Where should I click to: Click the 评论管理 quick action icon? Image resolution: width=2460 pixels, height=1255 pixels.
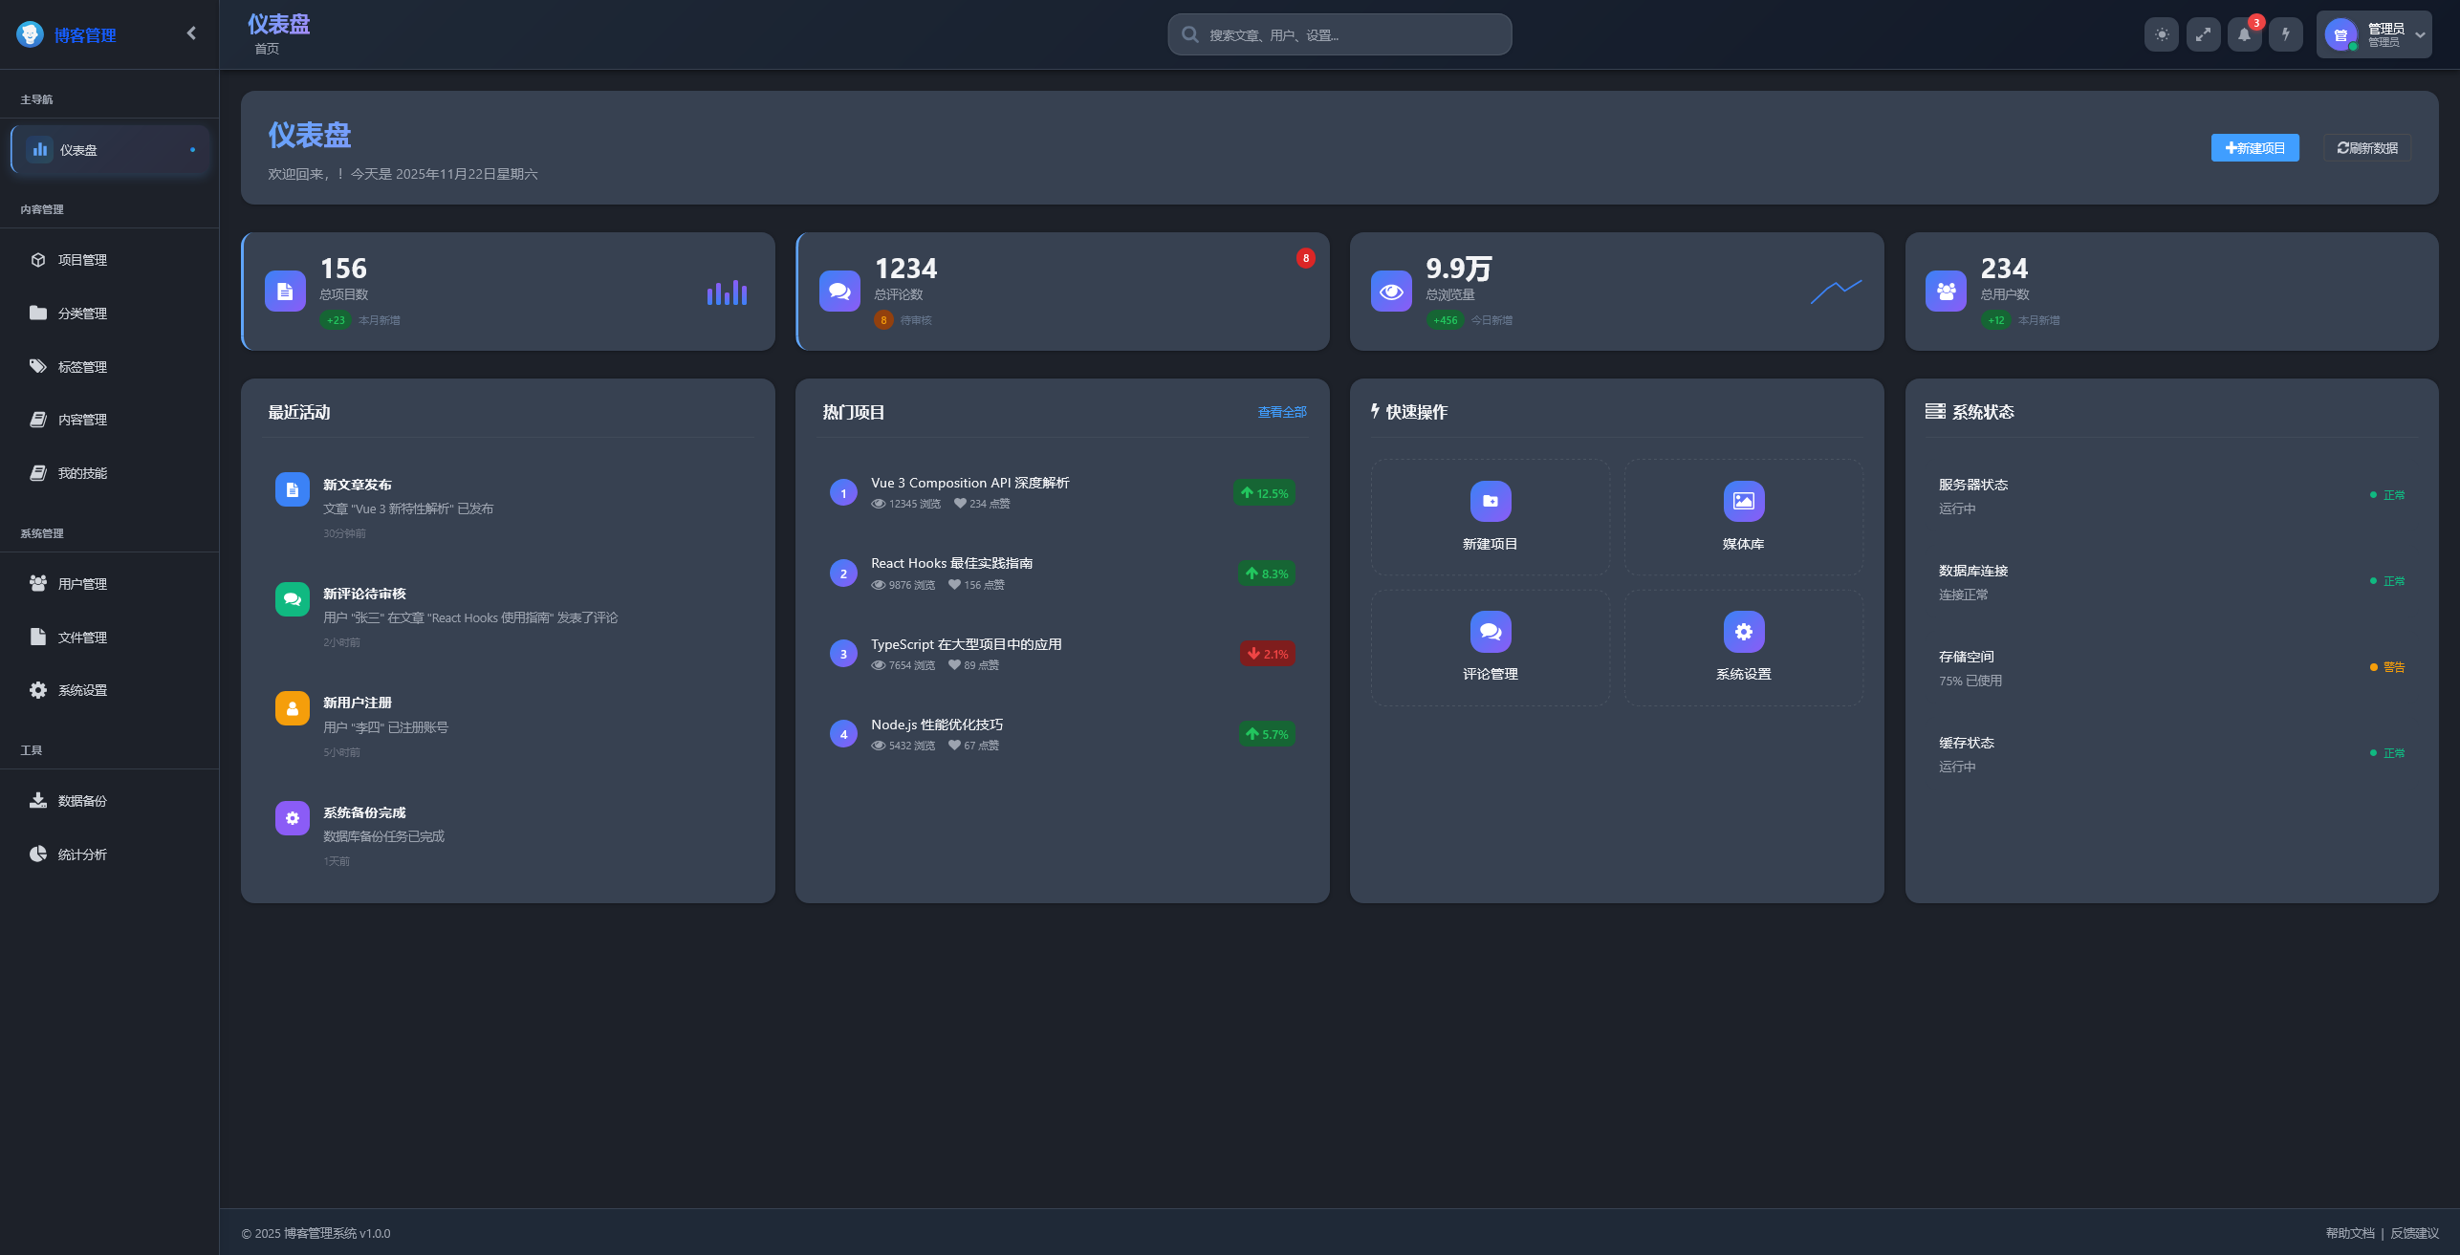click(1490, 632)
